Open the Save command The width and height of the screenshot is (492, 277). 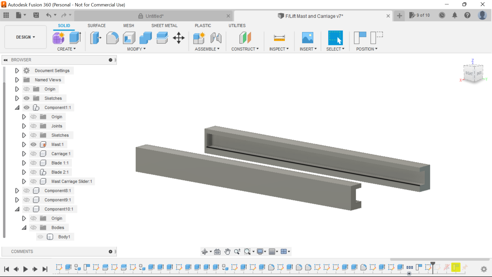(36, 15)
